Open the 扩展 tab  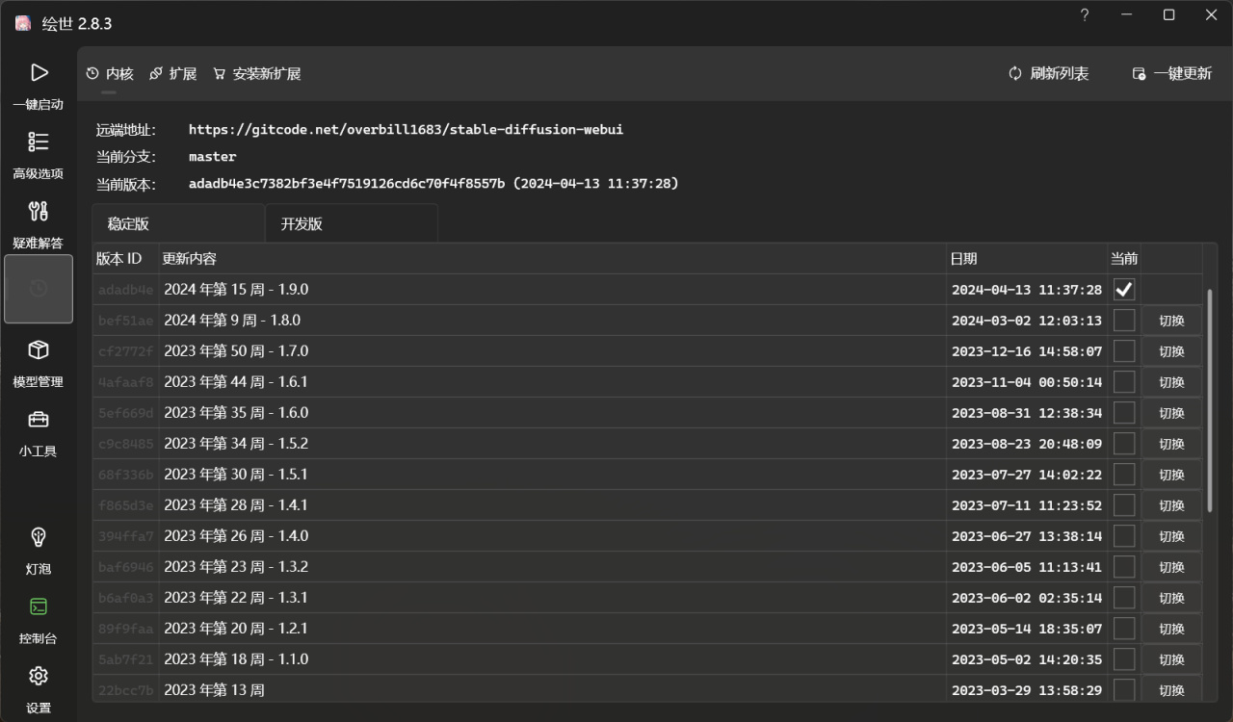coord(173,74)
